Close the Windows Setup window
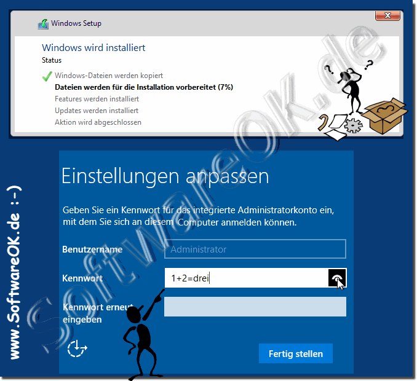 pyautogui.click(x=387, y=15)
